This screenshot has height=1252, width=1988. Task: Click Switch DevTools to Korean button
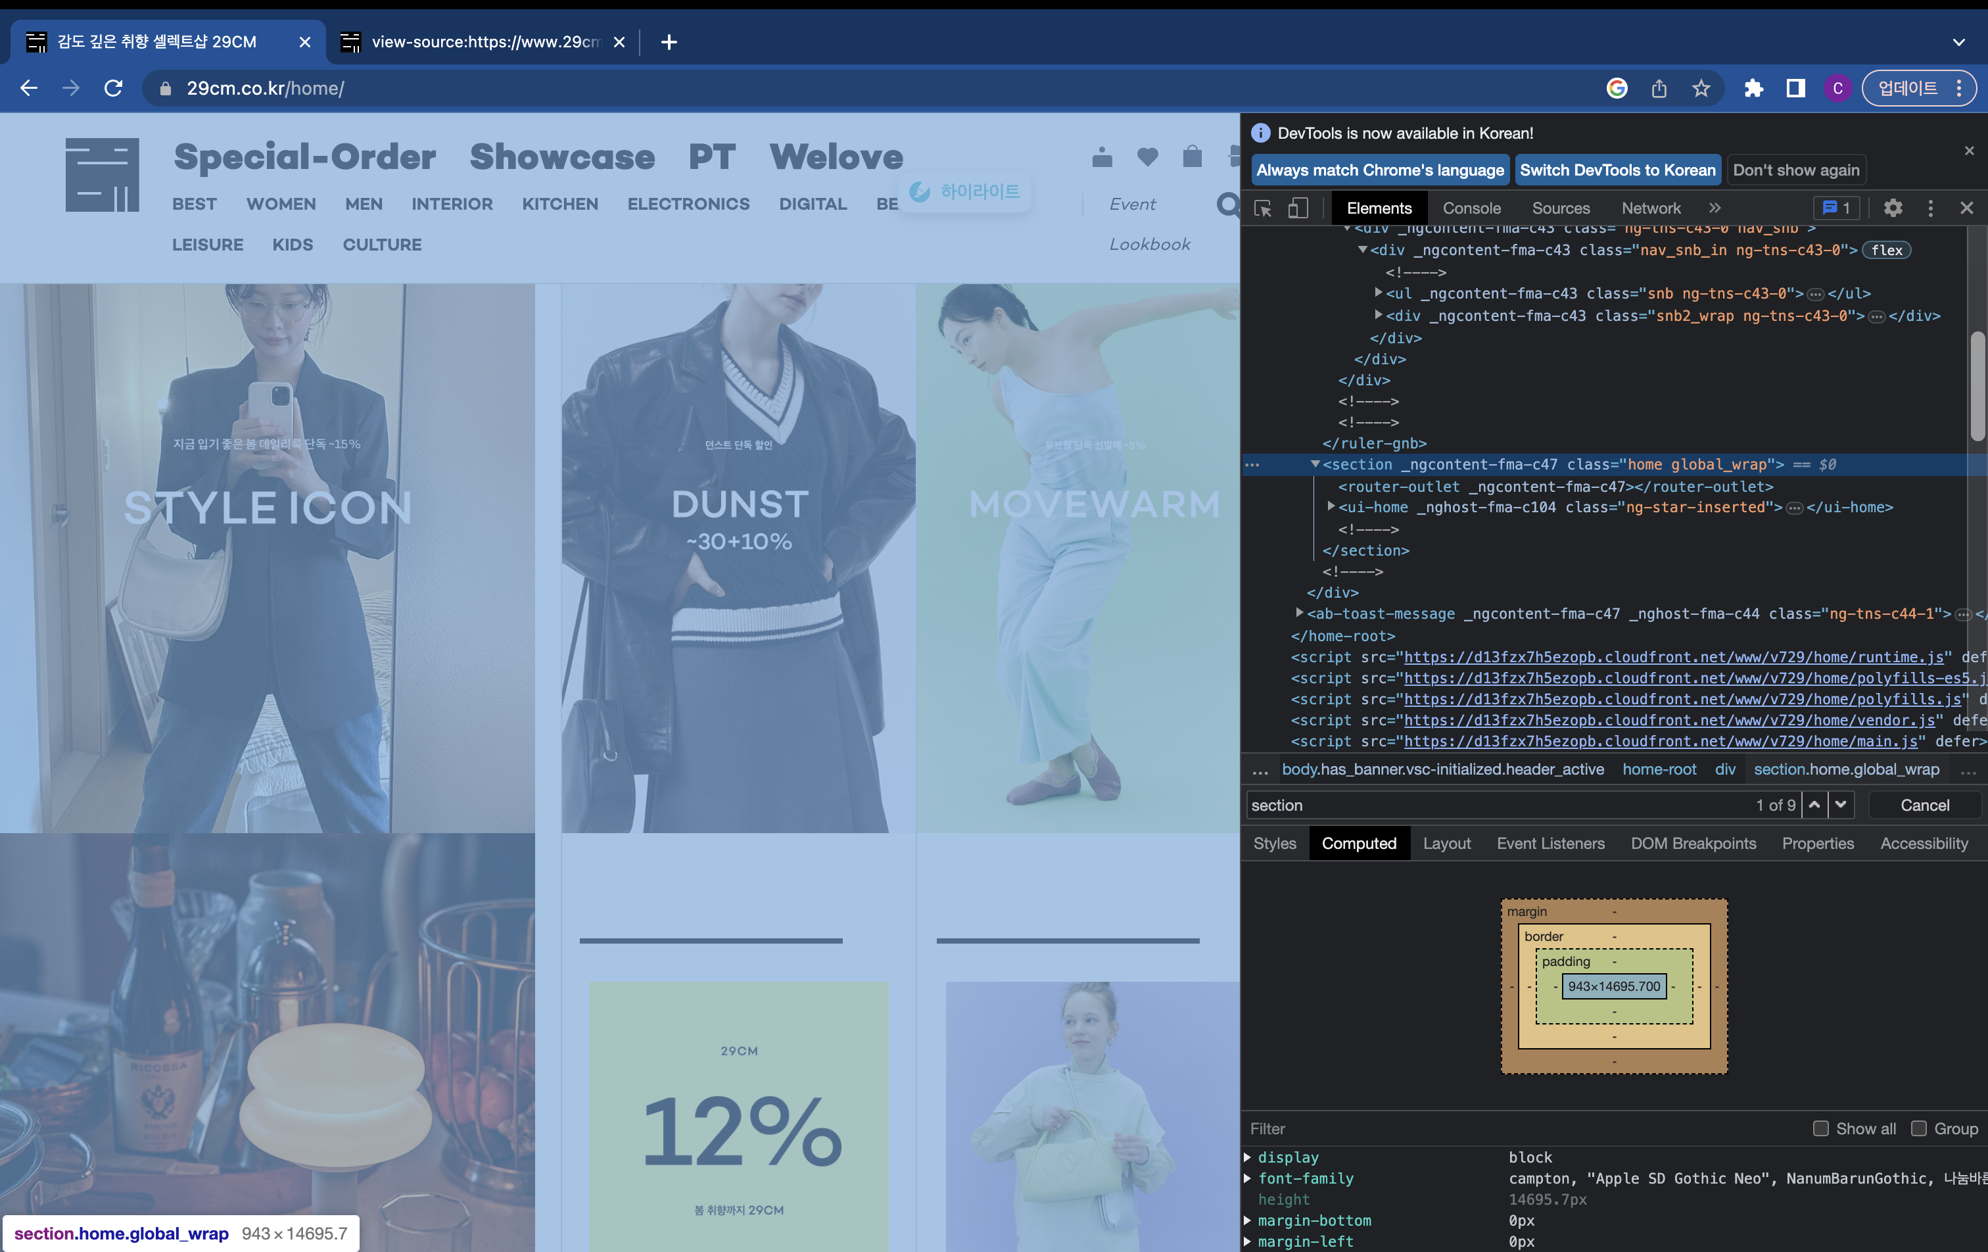[1617, 170]
